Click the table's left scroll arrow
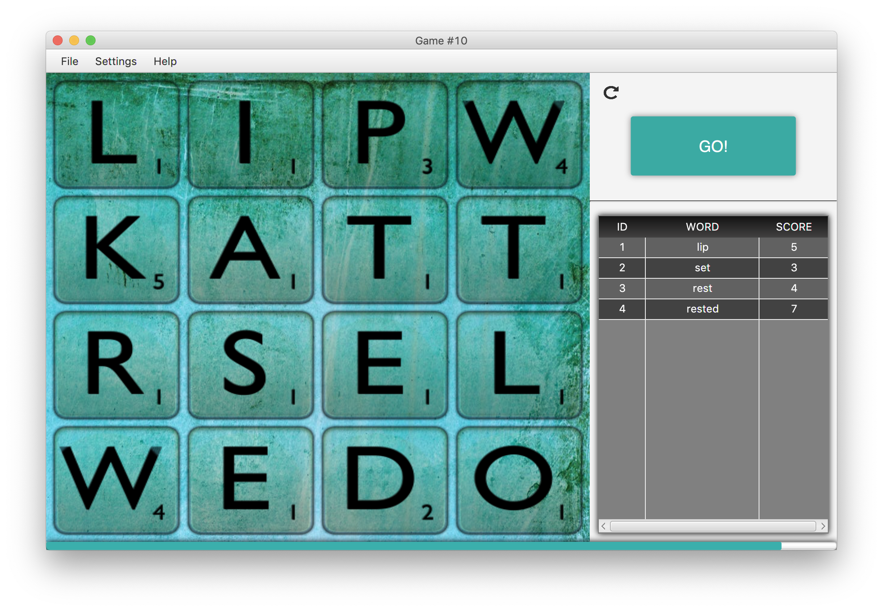Viewport: 883px width, 611px height. click(x=603, y=526)
